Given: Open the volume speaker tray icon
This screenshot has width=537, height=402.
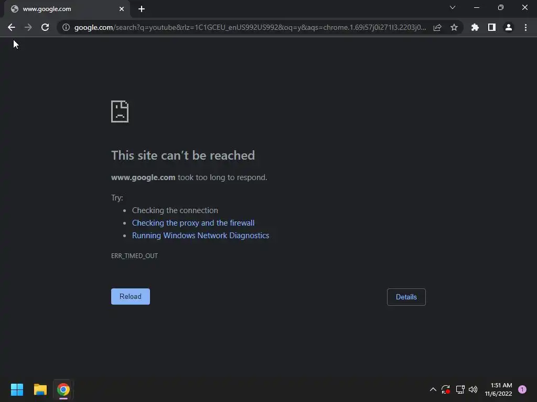Looking at the screenshot, I should click(473, 389).
